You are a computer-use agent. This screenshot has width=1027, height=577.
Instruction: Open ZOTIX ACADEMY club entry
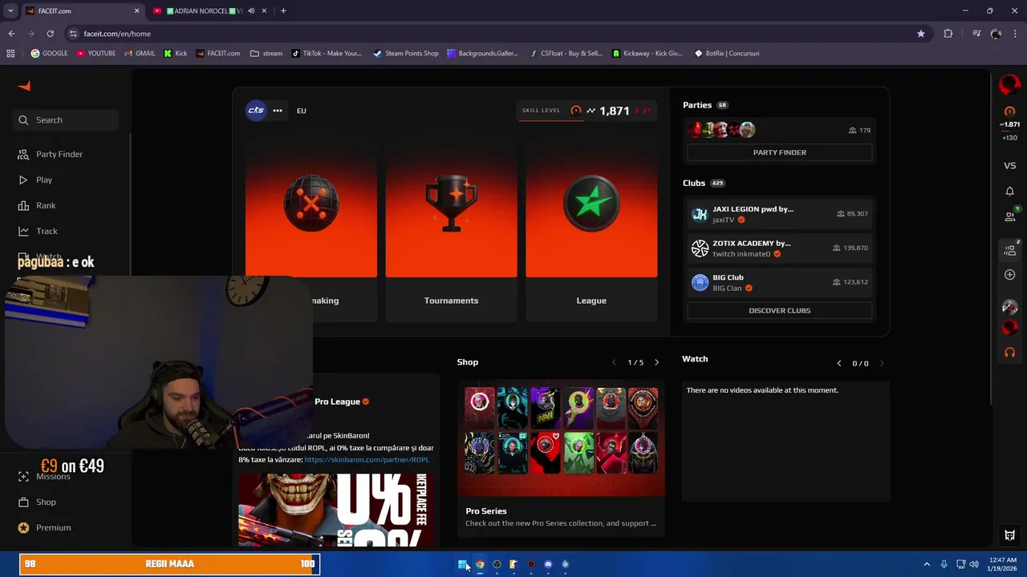coord(779,248)
